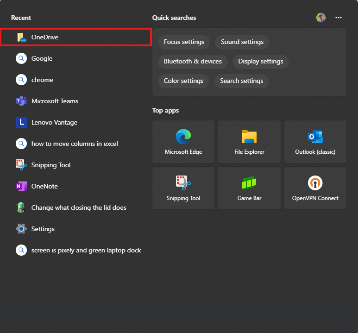Click the user profile avatar
This screenshot has width=358, height=333.
pyautogui.click(x=321, y=18)
